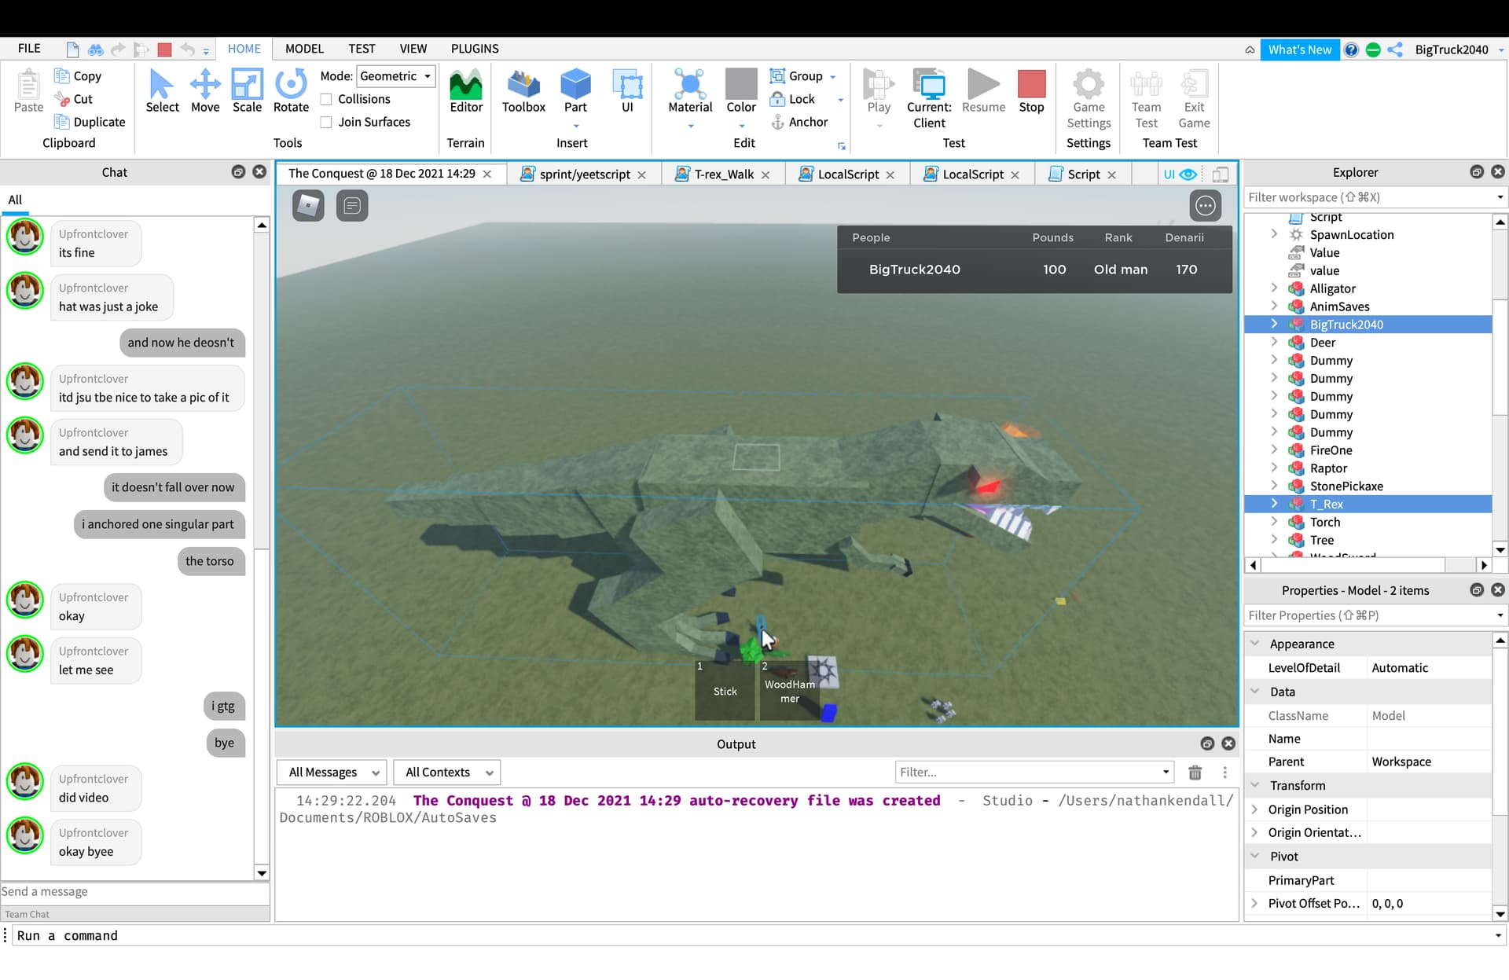Click the What's New button
1509x980 pixels.
click(x=1299, y=50)
